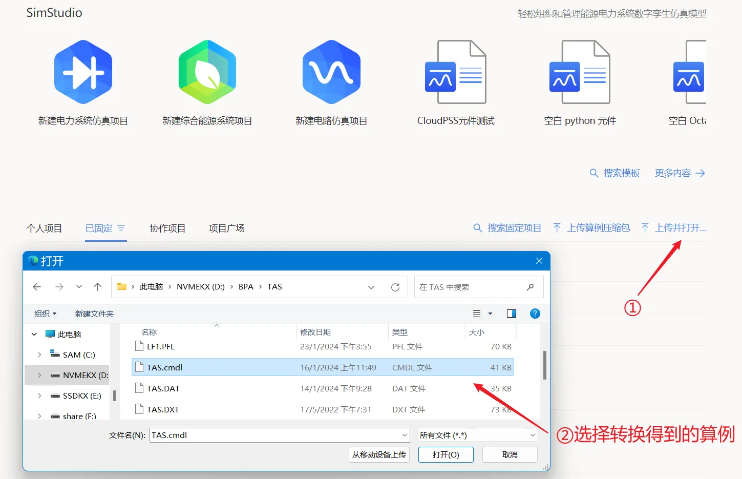Sort files by 类型 column header
Viewport: 742px width, 479px height.
pyautogui.click(x=400, y=332)
